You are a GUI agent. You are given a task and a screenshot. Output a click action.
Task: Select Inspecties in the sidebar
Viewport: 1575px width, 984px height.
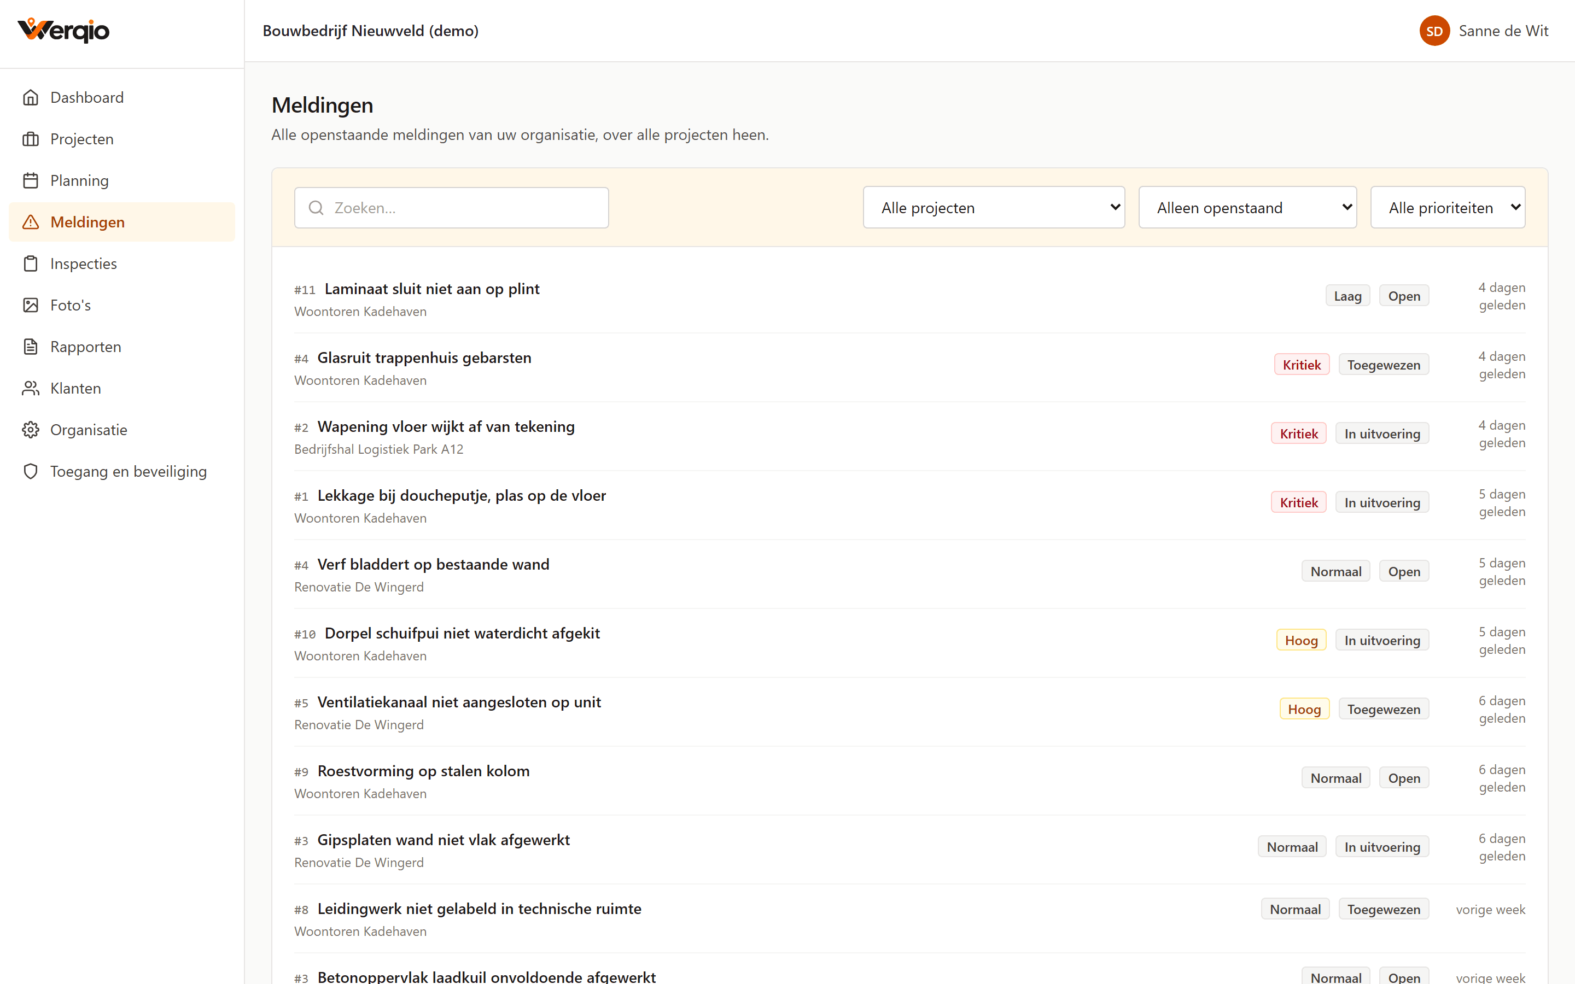coord(122,264)
